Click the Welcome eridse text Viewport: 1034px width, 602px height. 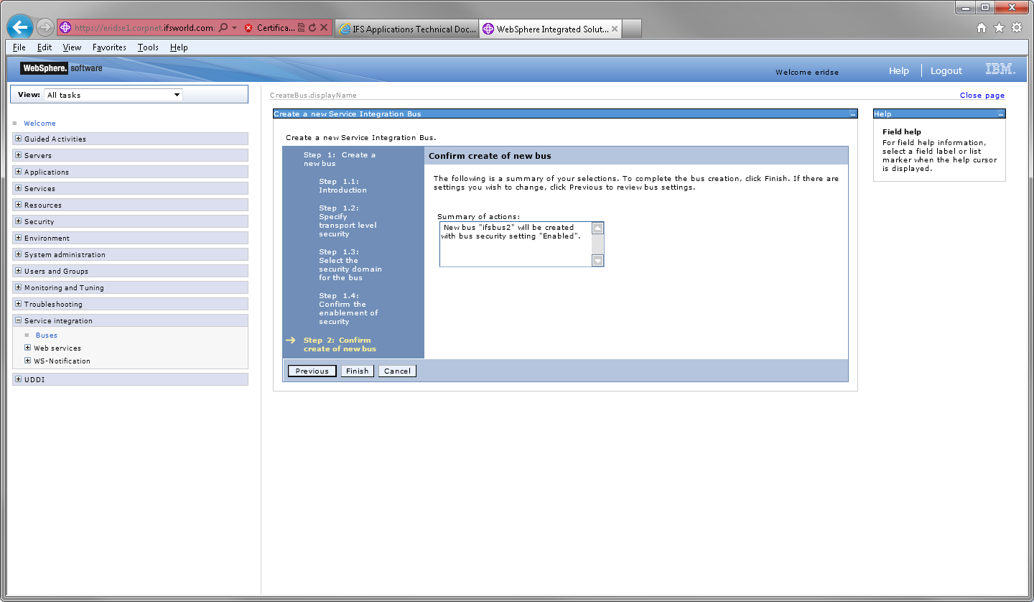tap(807, 72)
